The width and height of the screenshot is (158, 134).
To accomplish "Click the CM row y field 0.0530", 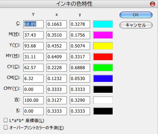I will (x=80, y=79).
